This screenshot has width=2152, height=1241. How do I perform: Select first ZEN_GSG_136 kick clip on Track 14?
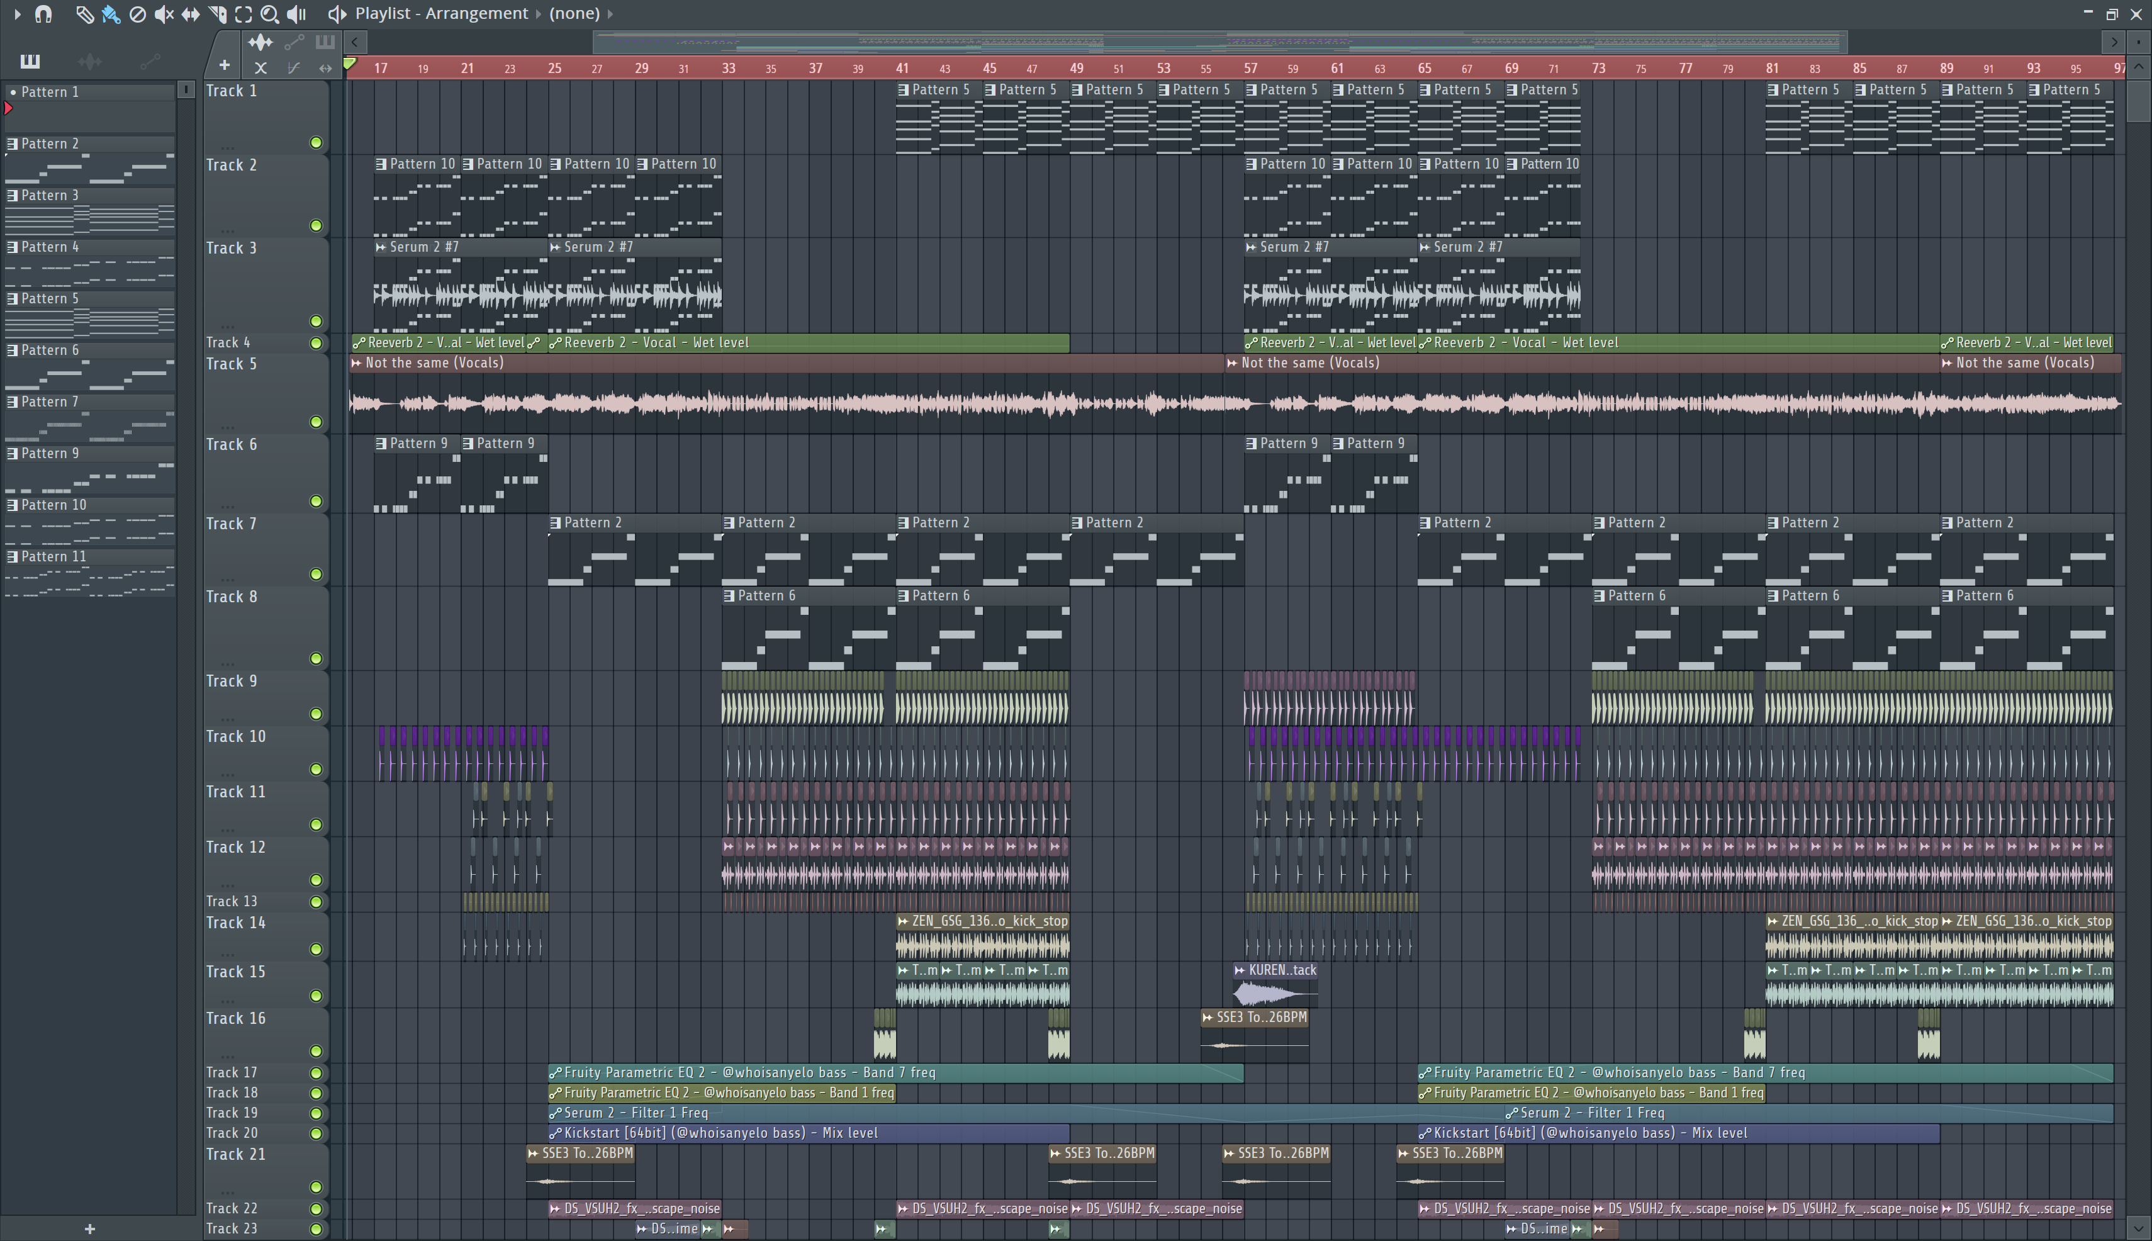(983, 936)
